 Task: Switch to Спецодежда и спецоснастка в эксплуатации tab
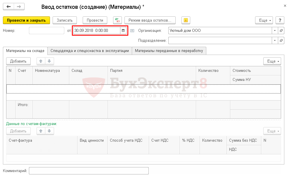click(x=89, y=51)
